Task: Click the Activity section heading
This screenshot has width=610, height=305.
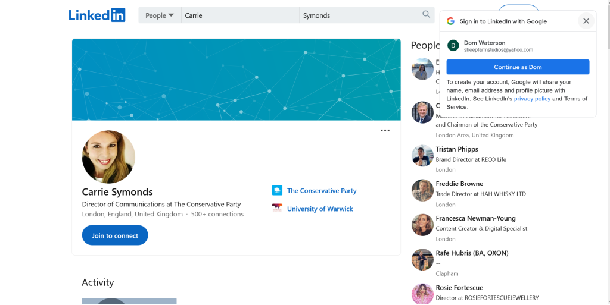Action: (98, 282)
